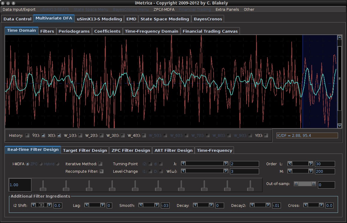Open the ZPC/I-MDFA menu
The height and width of the screenshot is (223, 347).
pos(164,9)
